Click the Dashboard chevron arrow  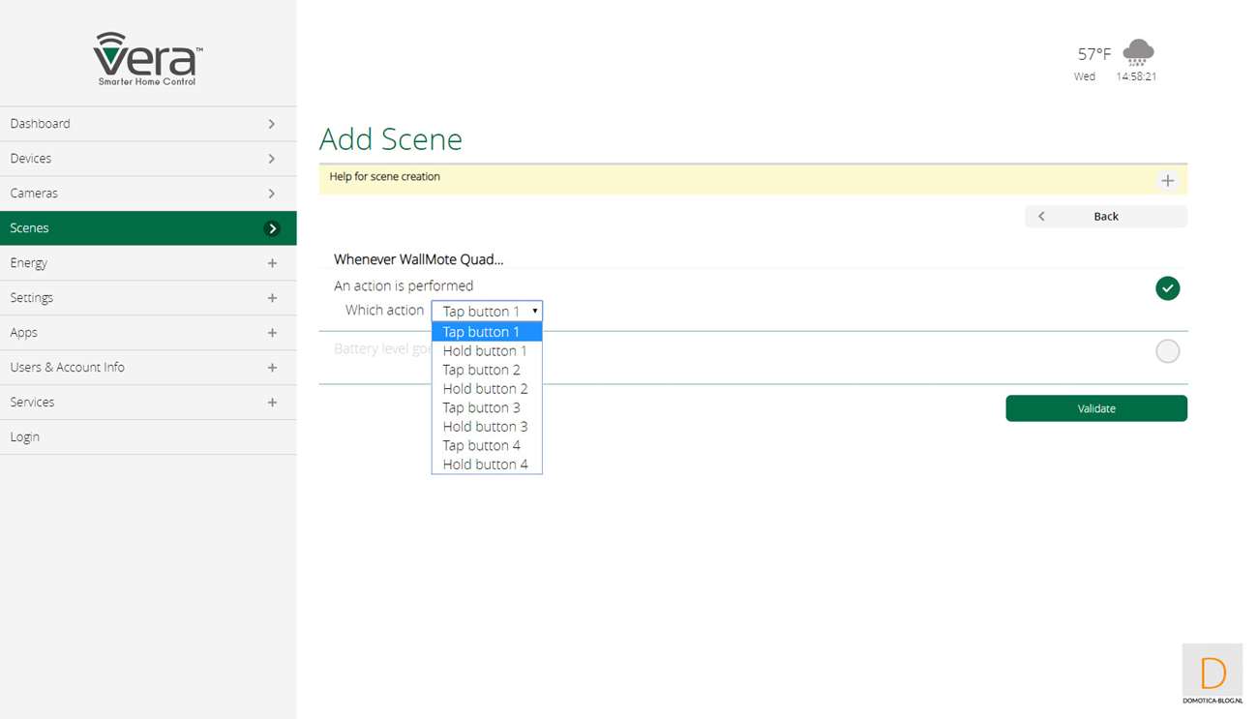coord(272,124)
